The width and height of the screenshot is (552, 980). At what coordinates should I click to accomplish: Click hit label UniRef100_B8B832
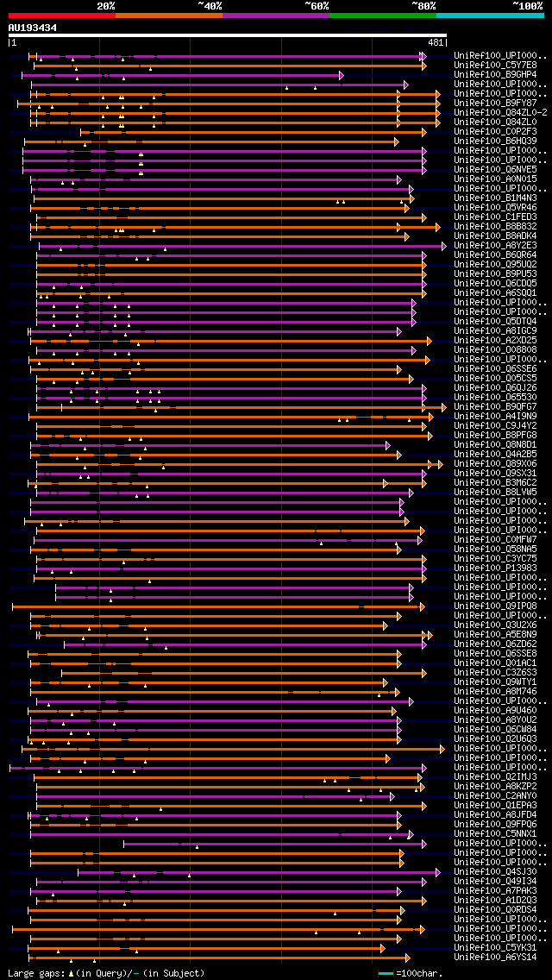[495, 226]
